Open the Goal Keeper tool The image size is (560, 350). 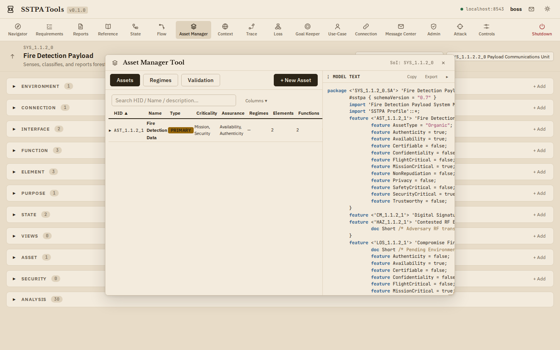pyautogui.click(x=308, y=30)
